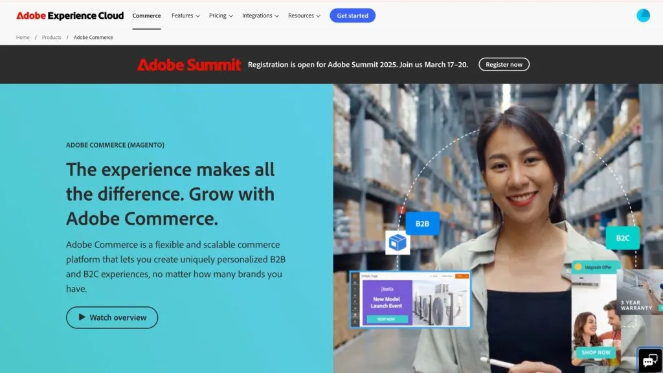Expand the Resources dropdown menu
This screenshot has width=663, height=373.
[x=304, y=16]
